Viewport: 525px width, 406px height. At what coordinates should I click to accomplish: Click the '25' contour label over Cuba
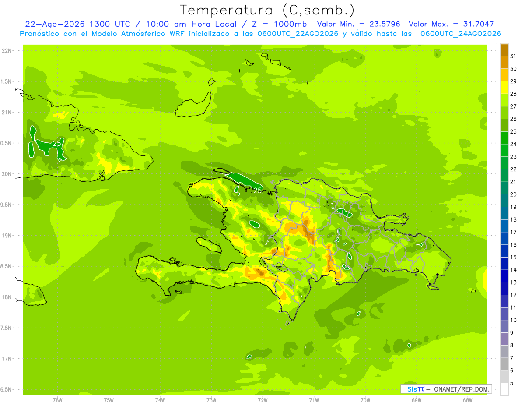57,143
